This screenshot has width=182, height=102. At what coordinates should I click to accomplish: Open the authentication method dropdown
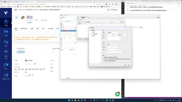point(113,45)
